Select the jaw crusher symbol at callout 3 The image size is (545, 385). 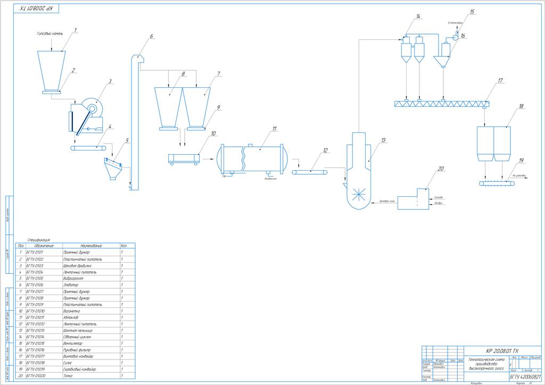coord(87,116)
